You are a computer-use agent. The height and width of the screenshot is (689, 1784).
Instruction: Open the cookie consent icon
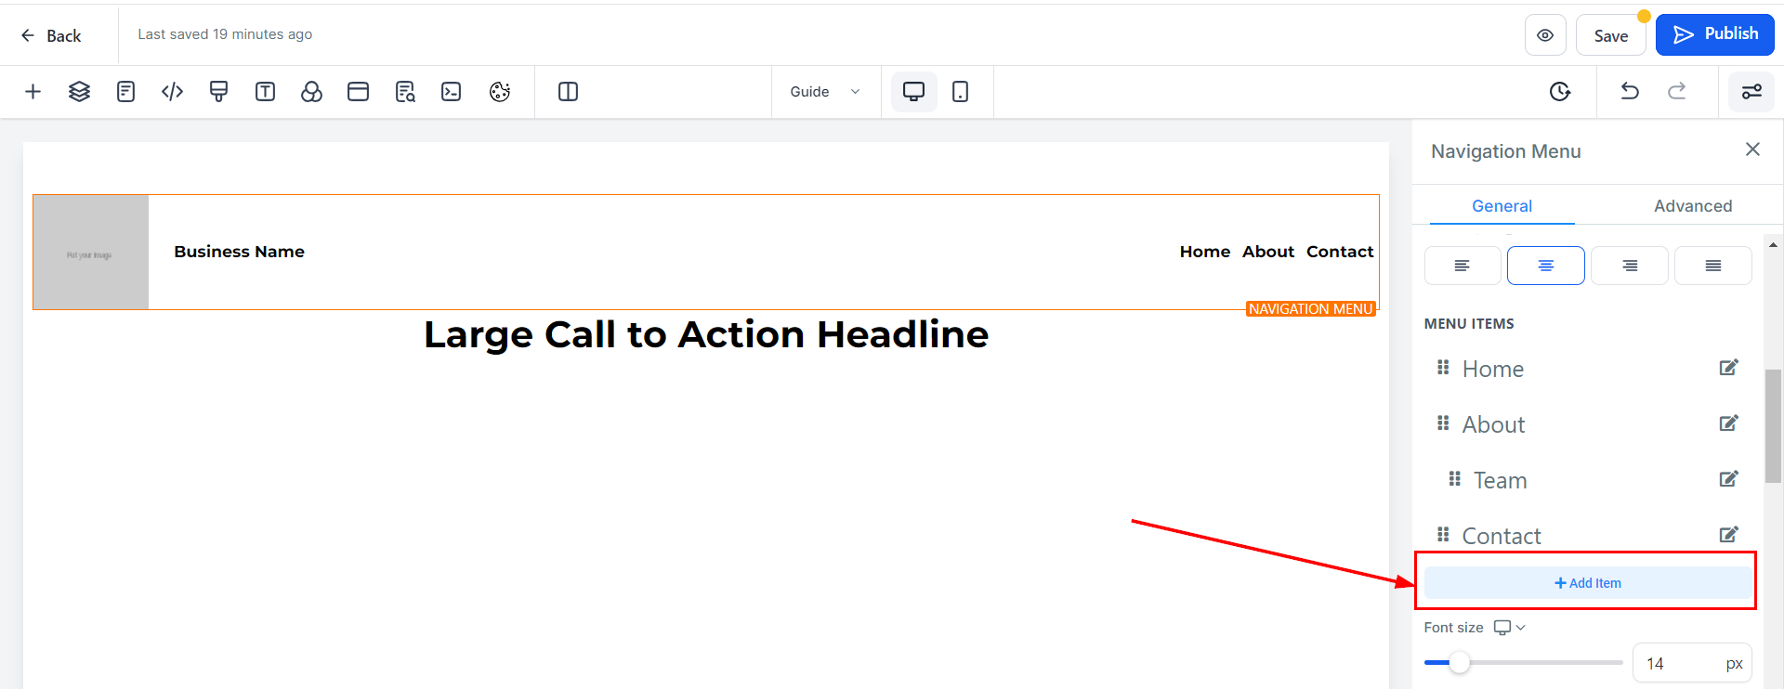coord(500,92)
